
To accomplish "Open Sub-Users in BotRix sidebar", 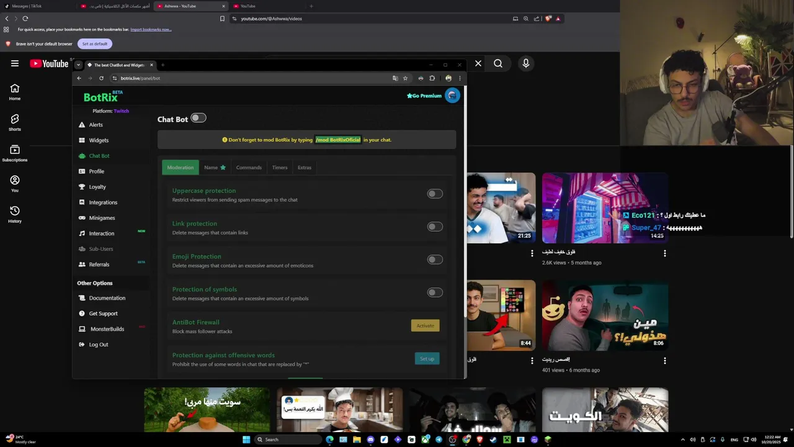I will pos(96,249).
